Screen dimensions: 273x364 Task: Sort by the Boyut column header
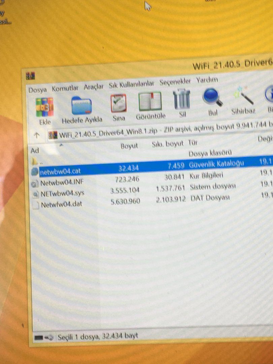[x=129, y=146]
